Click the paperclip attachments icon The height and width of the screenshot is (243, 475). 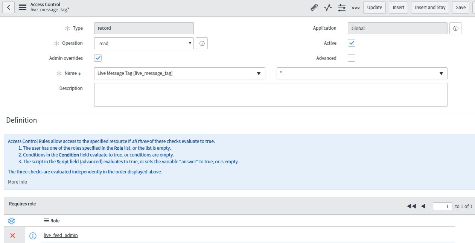coord(314,7)
